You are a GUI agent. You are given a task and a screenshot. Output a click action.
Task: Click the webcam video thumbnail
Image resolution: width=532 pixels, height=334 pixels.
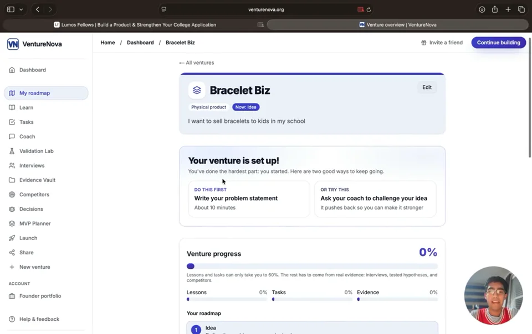click(x=494, y=295)
